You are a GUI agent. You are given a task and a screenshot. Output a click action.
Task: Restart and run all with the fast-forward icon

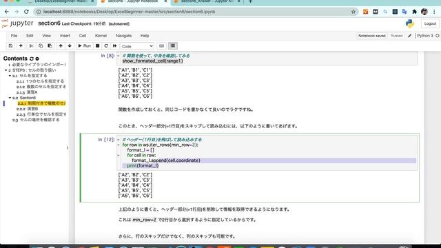115,46
